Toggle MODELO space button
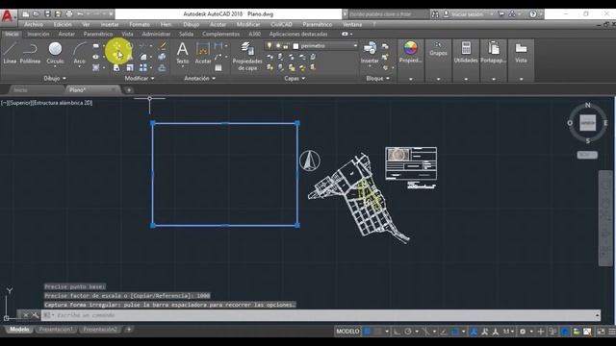This screenshot has height=346, width=616. (x=347, y=332)
